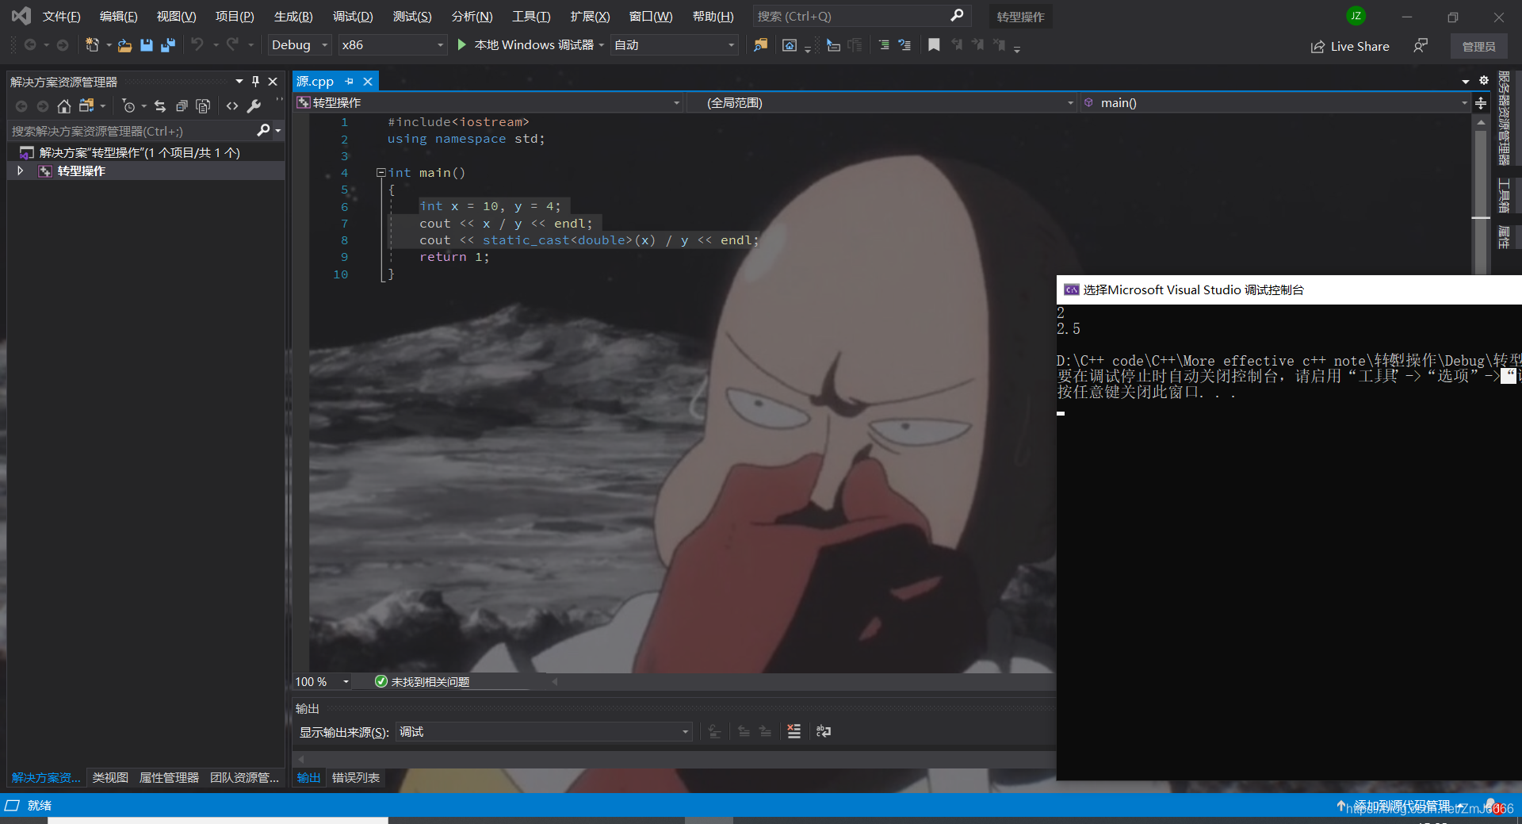This screenshot has height=824, width=1522.
Task: Click Collapse All in Solution Explorer
Action: (182, 105)
